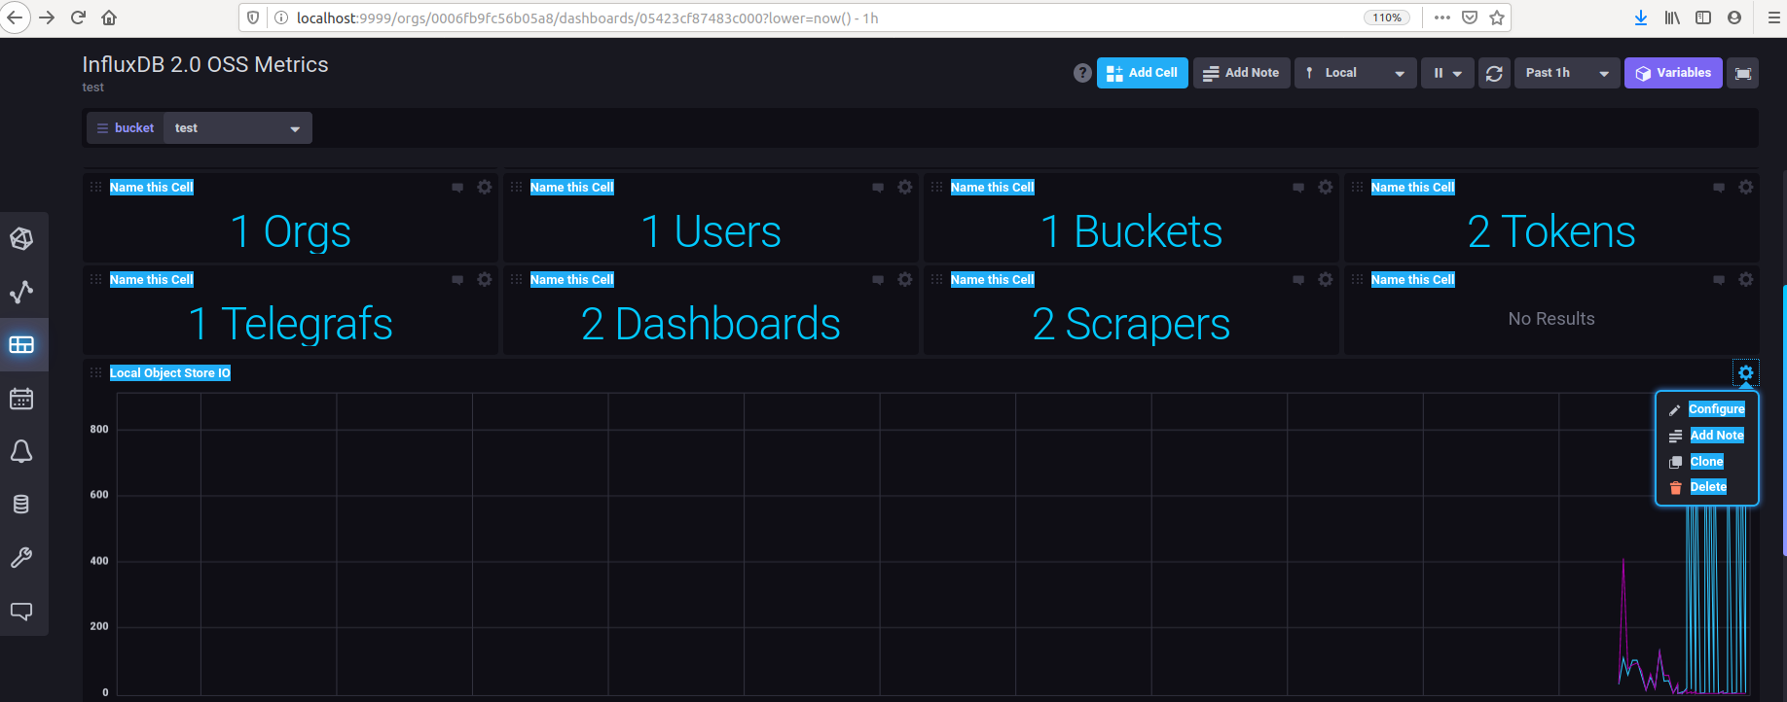1787x702 pixels.
Task: Click the Local Object Store IO cell title
Action: (x=170, y=373)
